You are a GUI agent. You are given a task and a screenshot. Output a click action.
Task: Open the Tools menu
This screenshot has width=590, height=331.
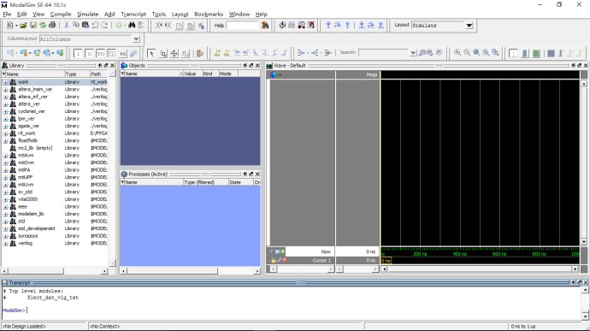click(159, 14)
